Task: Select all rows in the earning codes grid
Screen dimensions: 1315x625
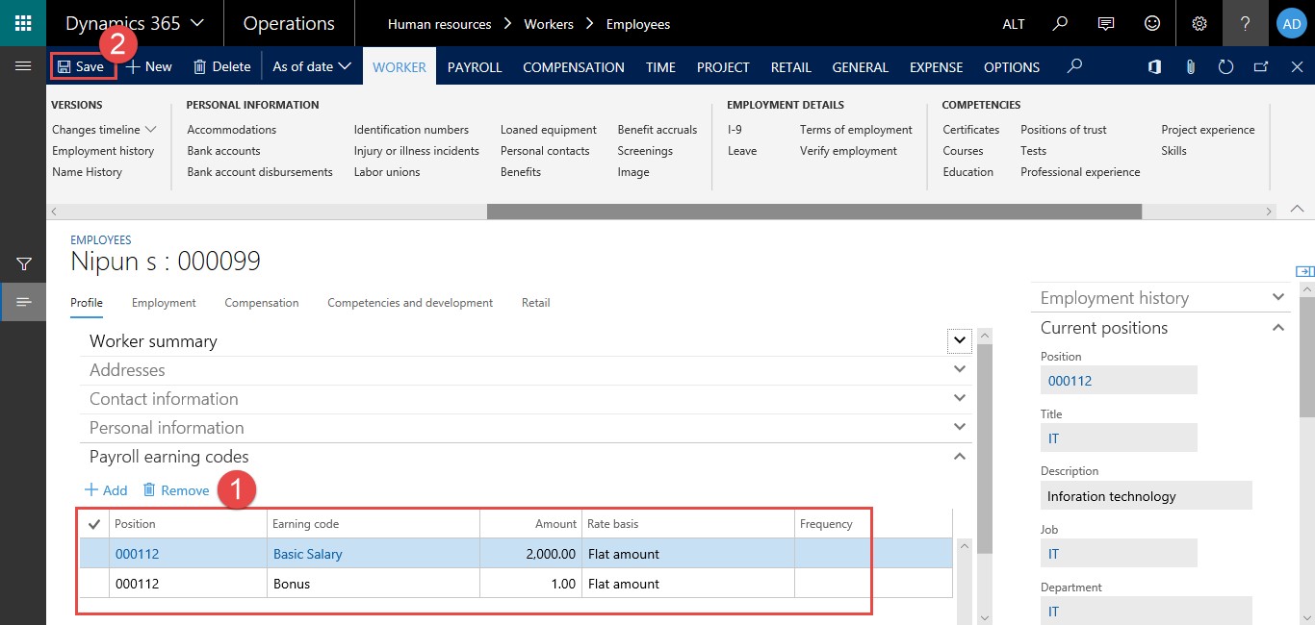Action: point(93,523)
